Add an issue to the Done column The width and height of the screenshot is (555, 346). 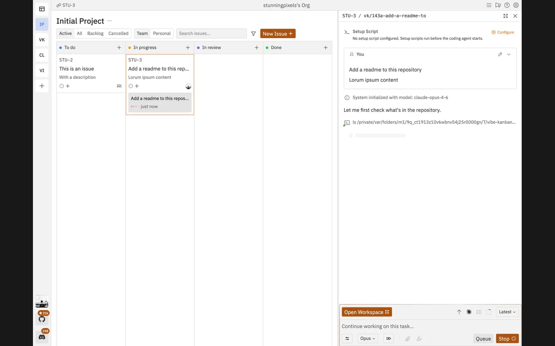pyautogui.click(x=325, y=47)
